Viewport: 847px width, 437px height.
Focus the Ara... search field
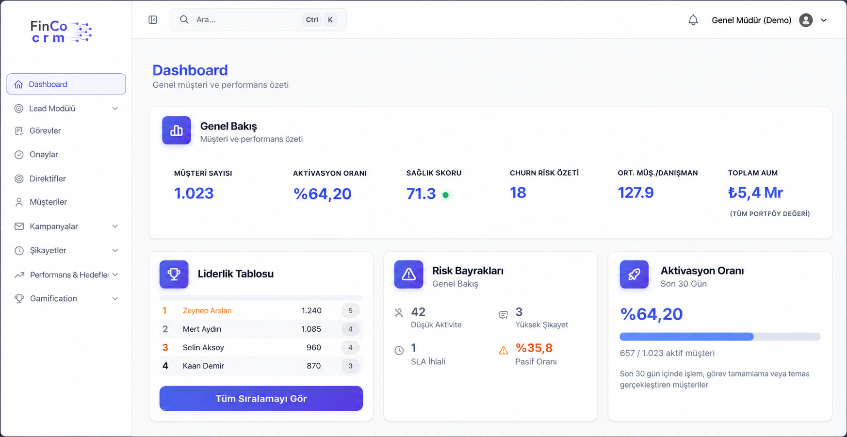(258, 20)
